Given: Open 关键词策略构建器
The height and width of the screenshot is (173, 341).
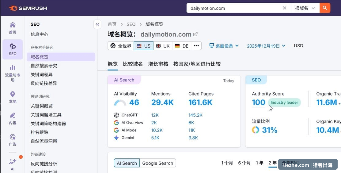Looking at the screenshot, I should (48, 124).
